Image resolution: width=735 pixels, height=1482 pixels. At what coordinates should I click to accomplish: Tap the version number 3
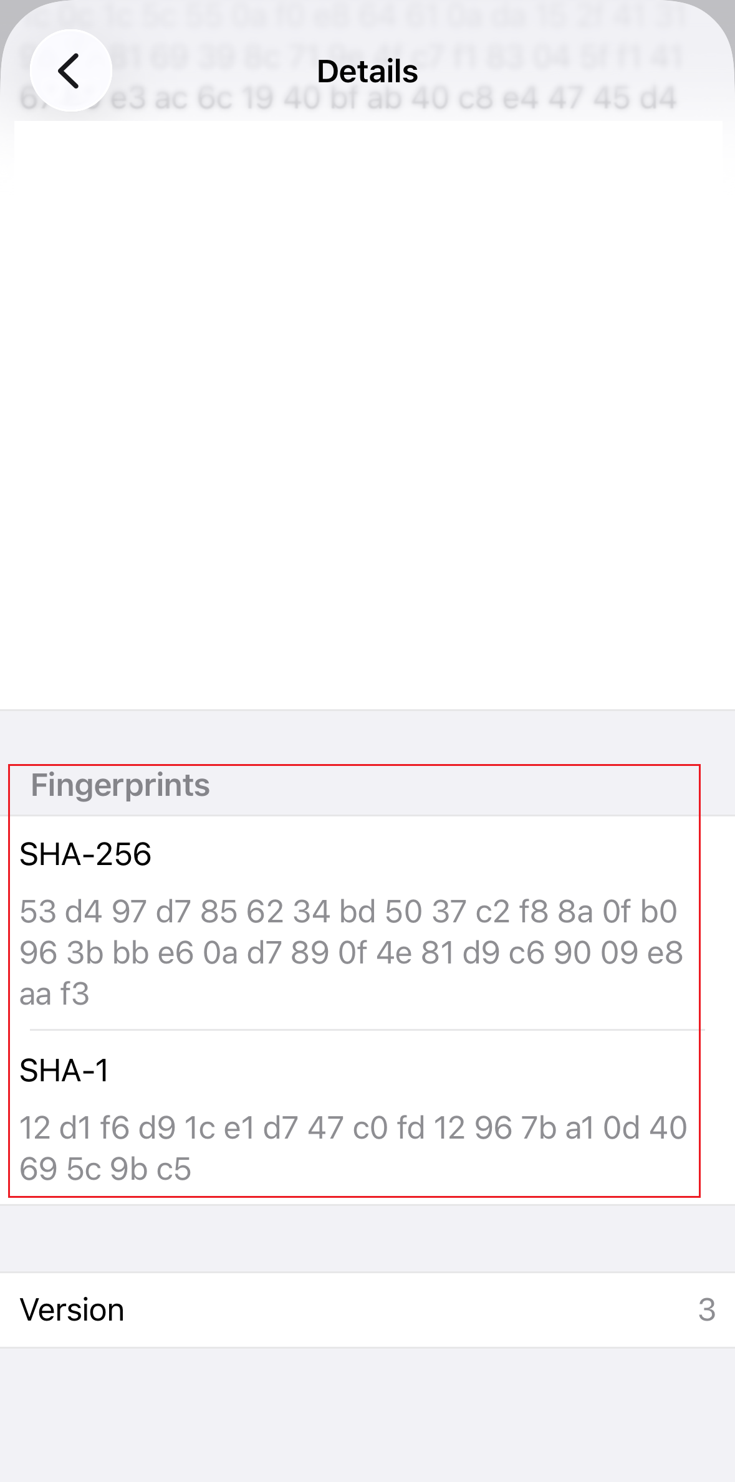click(x=708, y=1308)
